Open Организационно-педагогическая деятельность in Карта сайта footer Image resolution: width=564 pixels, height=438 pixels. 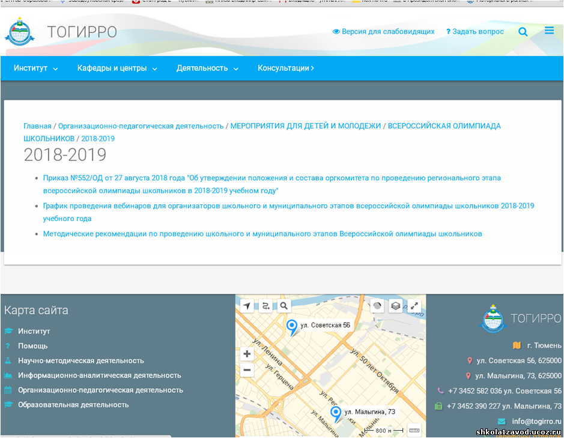[100, 390]
